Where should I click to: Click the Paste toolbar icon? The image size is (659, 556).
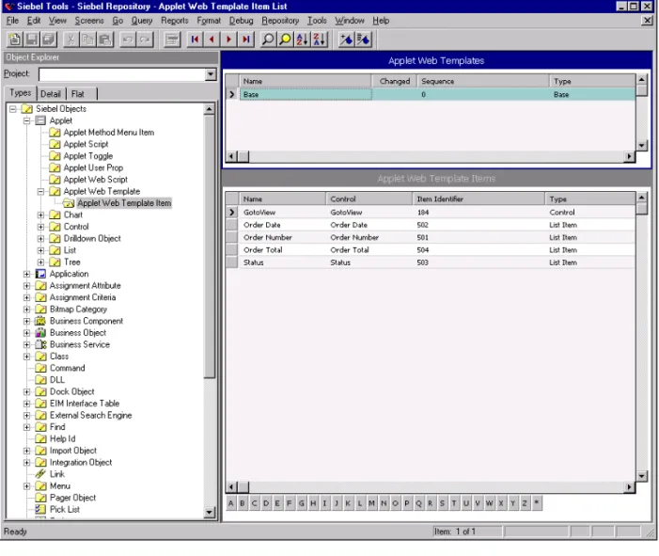coord(104,40)
